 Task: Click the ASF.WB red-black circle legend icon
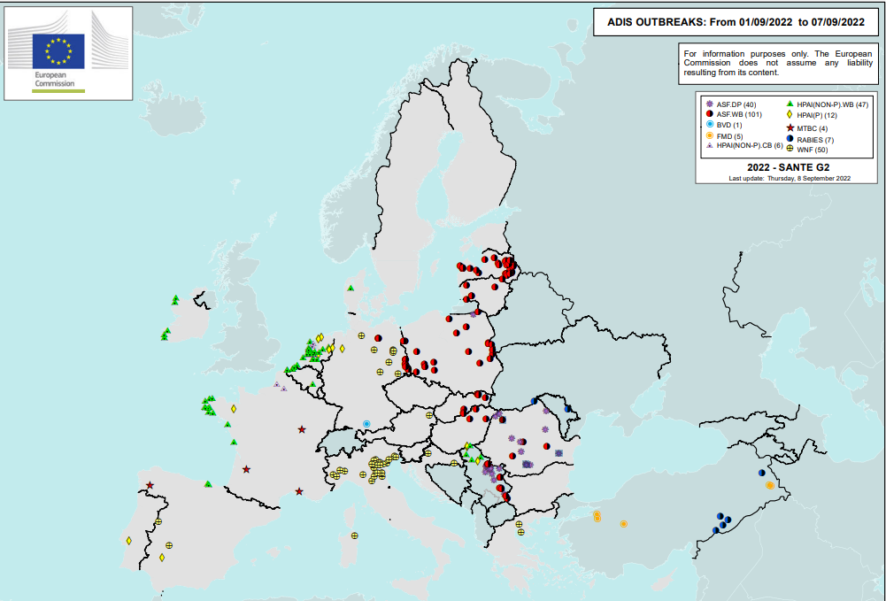[710, 115]
